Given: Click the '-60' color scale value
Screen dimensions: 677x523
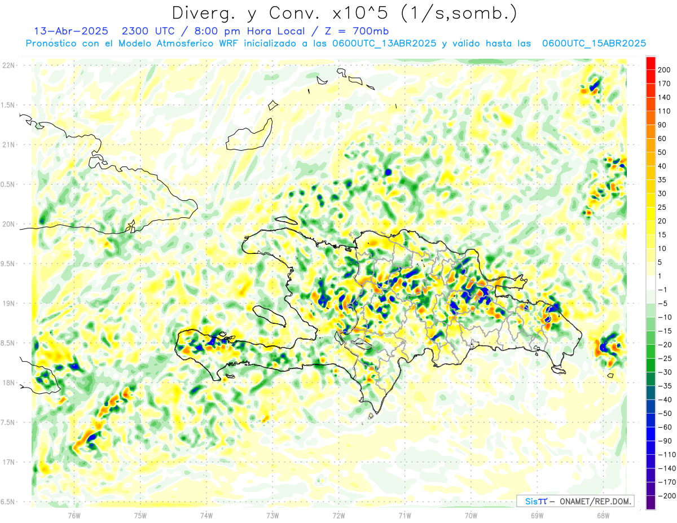Looking at the screenshot, I should pos(664,428).
